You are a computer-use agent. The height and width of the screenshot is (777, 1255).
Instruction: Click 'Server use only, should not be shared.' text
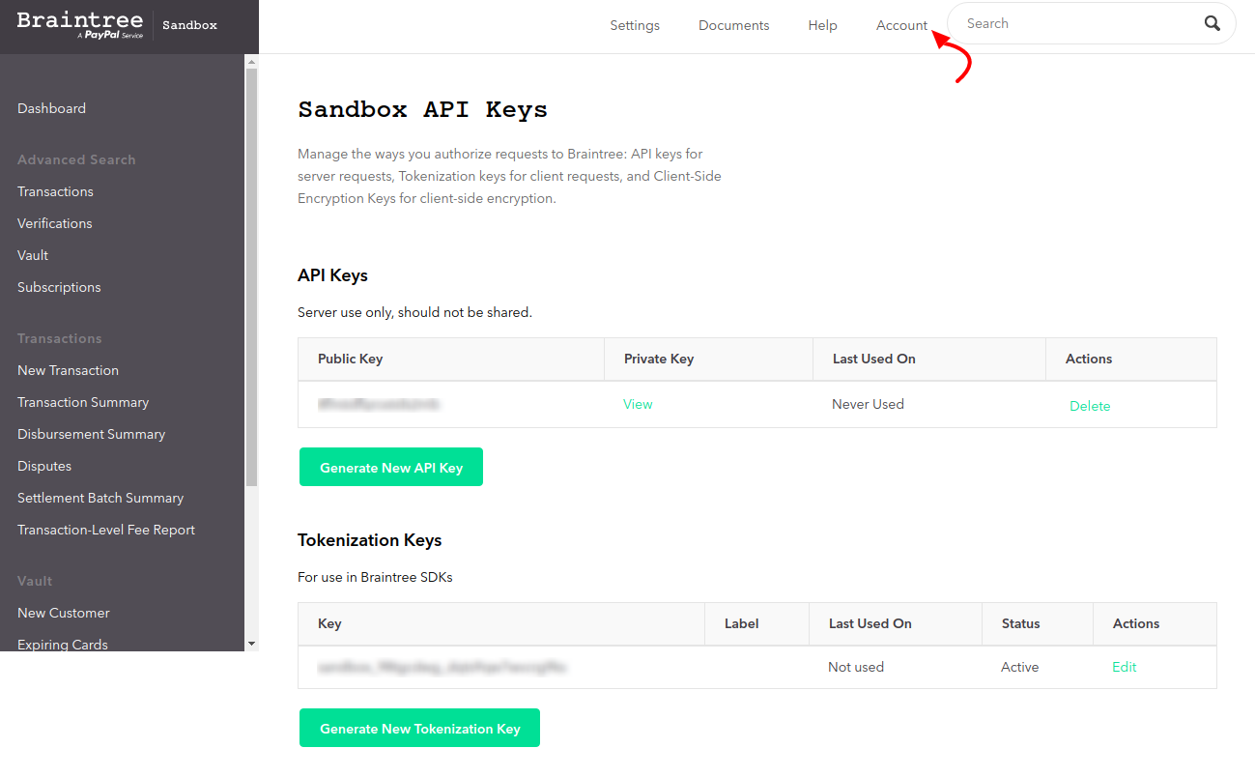[414, 312]
